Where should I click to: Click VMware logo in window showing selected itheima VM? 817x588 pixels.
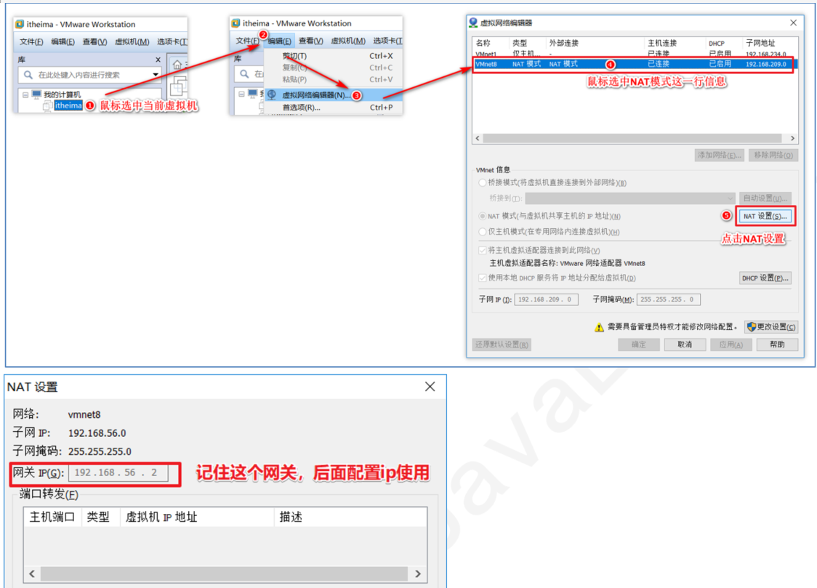[20, 24]
